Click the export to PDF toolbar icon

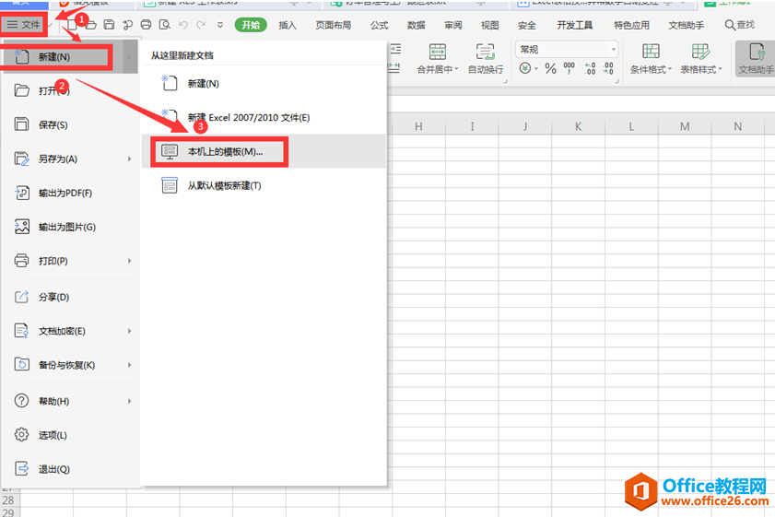pyautogui.click(x=127, y=24)
